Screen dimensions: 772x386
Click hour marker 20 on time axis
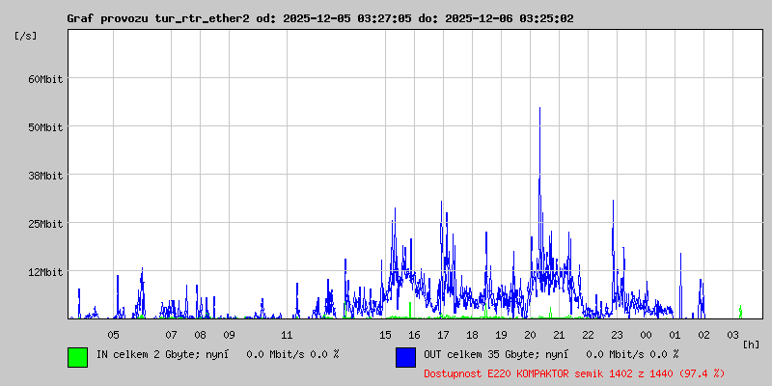530,335
